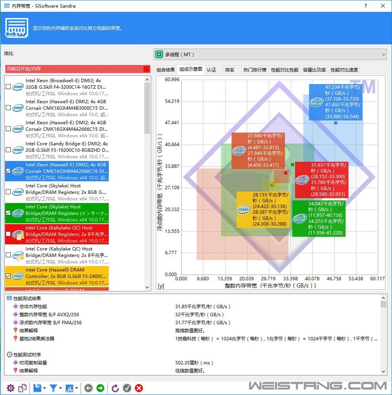Go back with the grey left arrow
Image resolution: width=392 pixels, height=395 pixels.
88,388
